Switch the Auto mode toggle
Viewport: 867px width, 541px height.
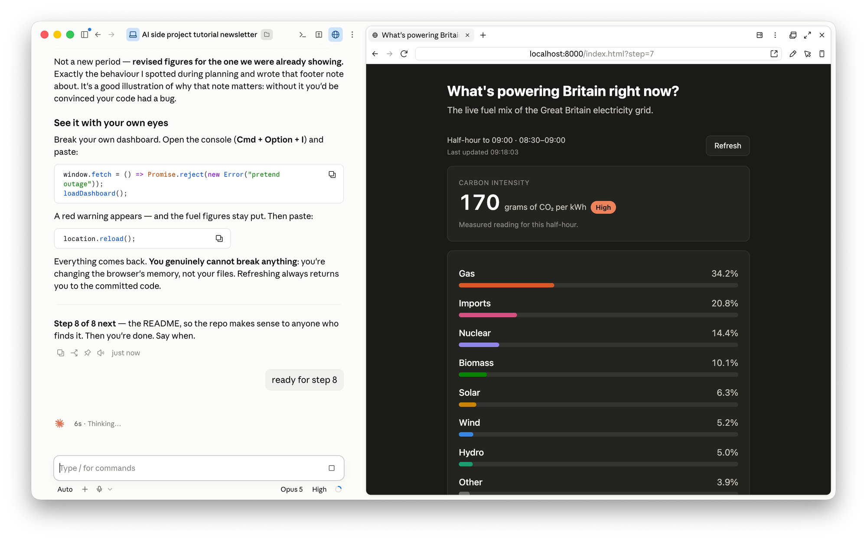coord(65,489)
